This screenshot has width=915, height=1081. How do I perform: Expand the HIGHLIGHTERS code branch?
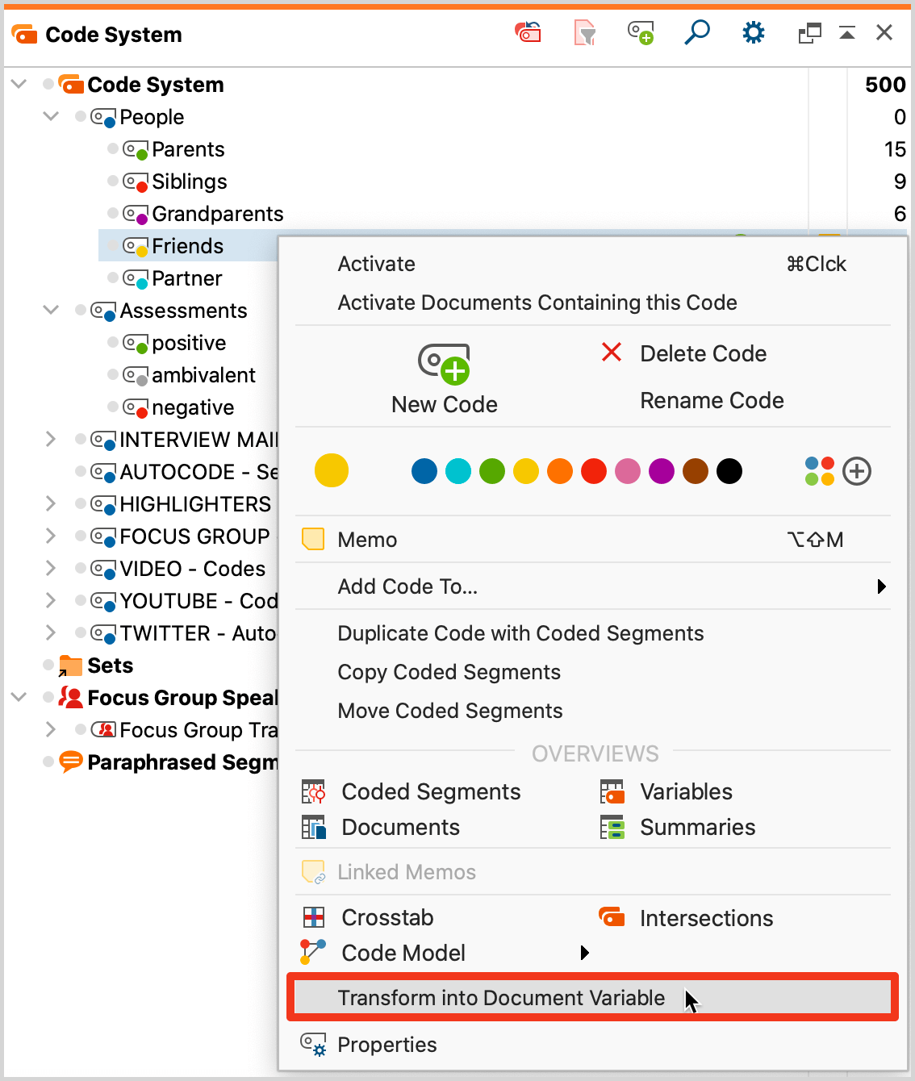coord(51,503)
